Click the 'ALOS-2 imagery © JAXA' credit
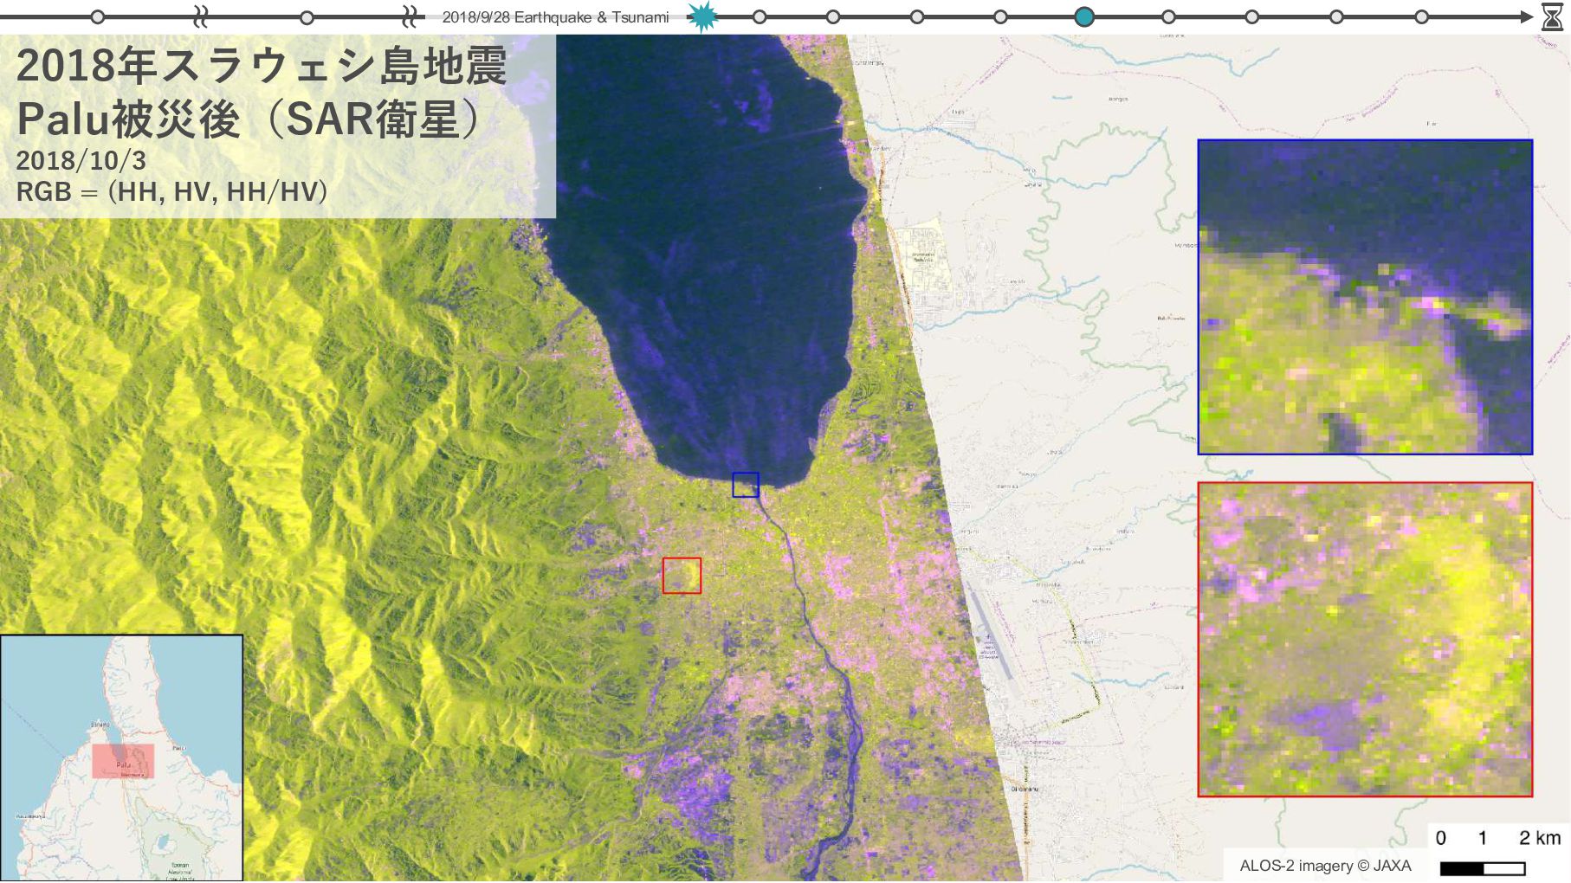The height and width of the screenshot is (883, 1571). click(x=1325, y=866)
